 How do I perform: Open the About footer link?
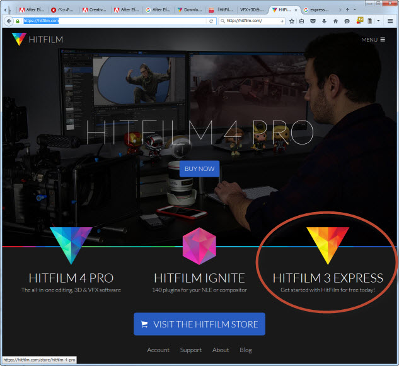pyautogui.click(x=221, y=350)
